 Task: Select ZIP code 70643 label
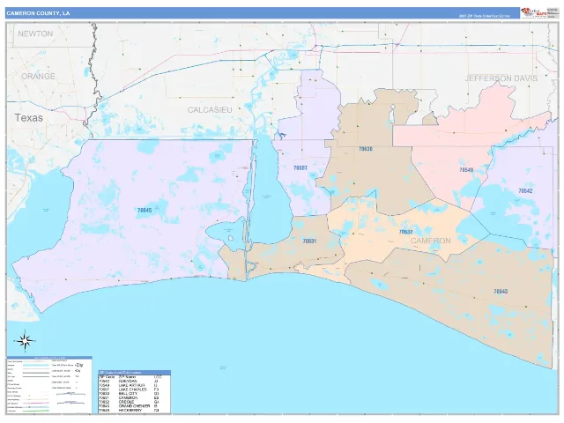pyautogui.click(x=501, y=292)
